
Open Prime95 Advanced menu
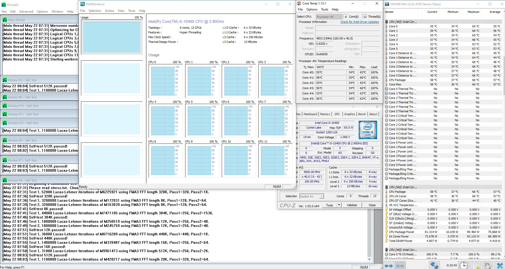point(26,12)
